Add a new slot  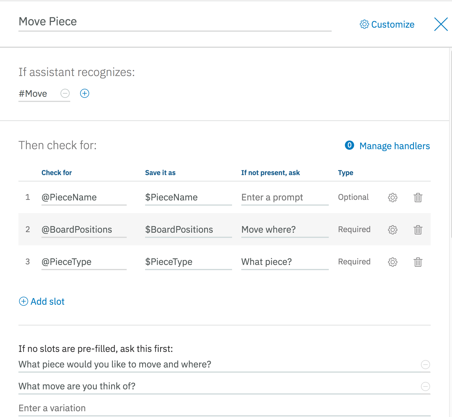pos(42,302)
